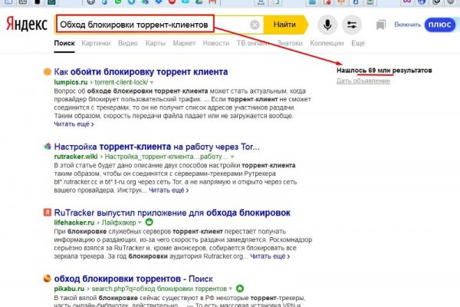The image size is (460, 307).
Task: Start voice search with the microphone icon
Action: [327, 25]
